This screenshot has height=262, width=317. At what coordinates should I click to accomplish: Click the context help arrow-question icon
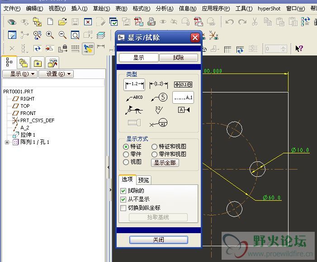pyautogui.click(x=299, y=48)
